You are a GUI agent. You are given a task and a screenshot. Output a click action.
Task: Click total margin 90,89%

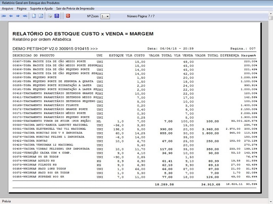click(252, 184)
